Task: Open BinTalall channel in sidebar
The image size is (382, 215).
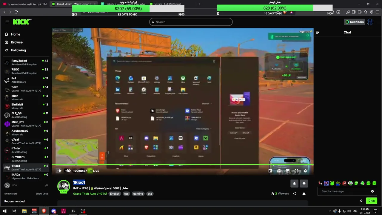Action: 26,106
